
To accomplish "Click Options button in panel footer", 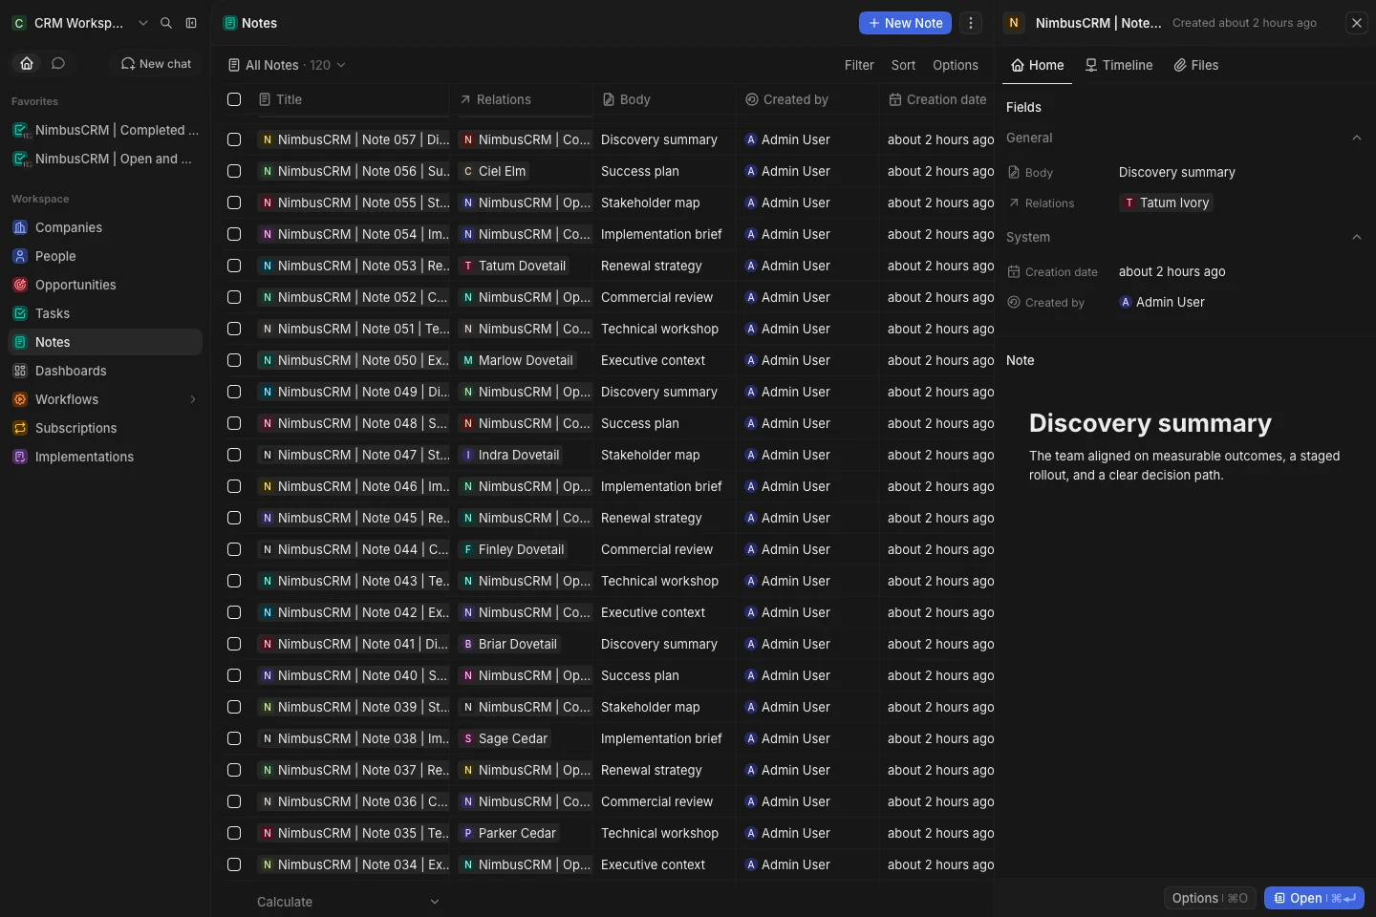I will [1210, 898].
